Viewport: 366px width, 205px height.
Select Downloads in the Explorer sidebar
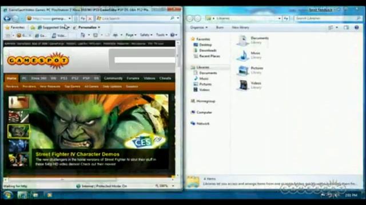point(205,51)
